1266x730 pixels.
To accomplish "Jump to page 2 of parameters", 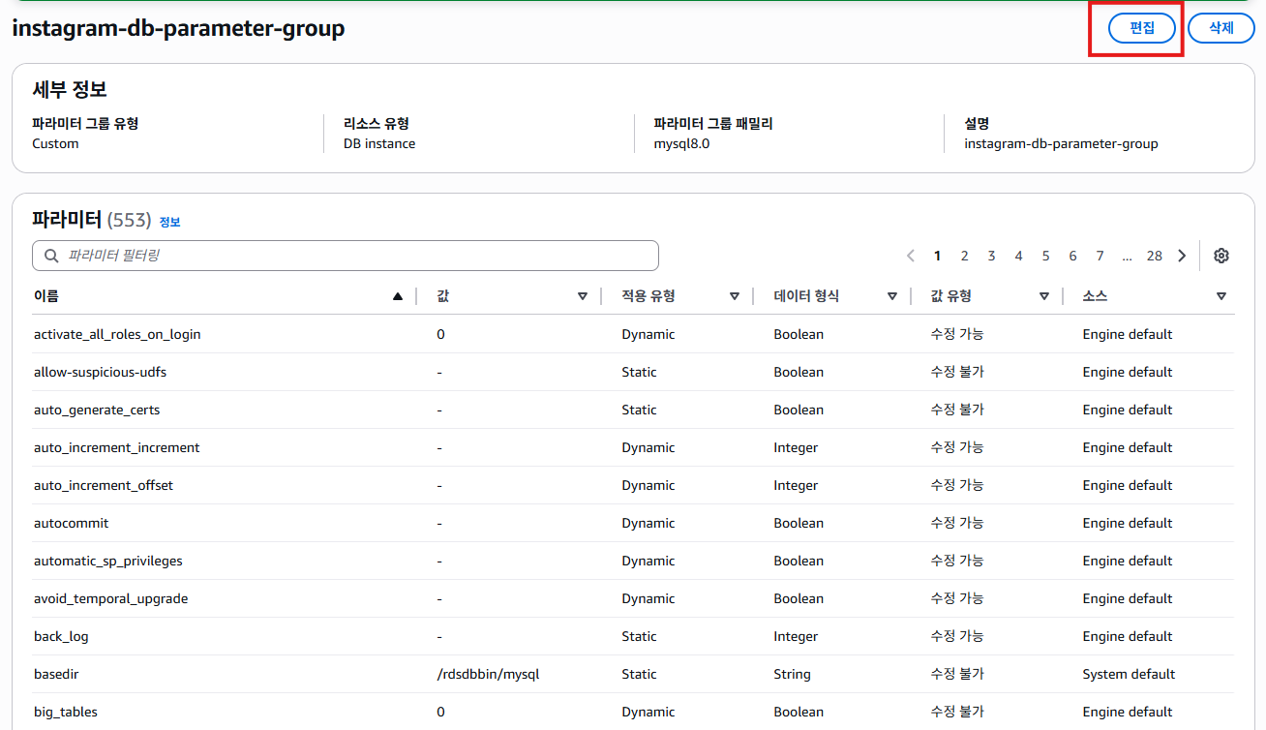I will point(964,256).
